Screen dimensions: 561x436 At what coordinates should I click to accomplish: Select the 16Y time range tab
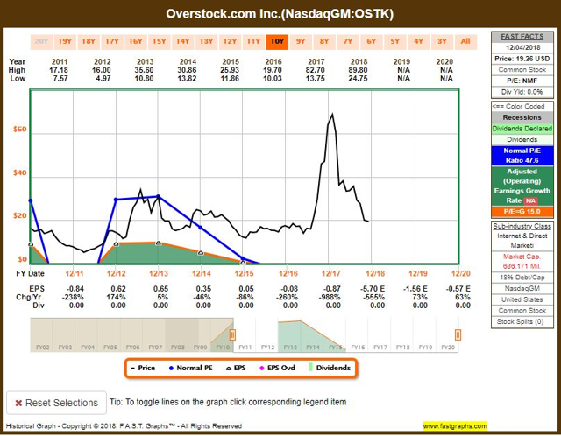[136, 41]
